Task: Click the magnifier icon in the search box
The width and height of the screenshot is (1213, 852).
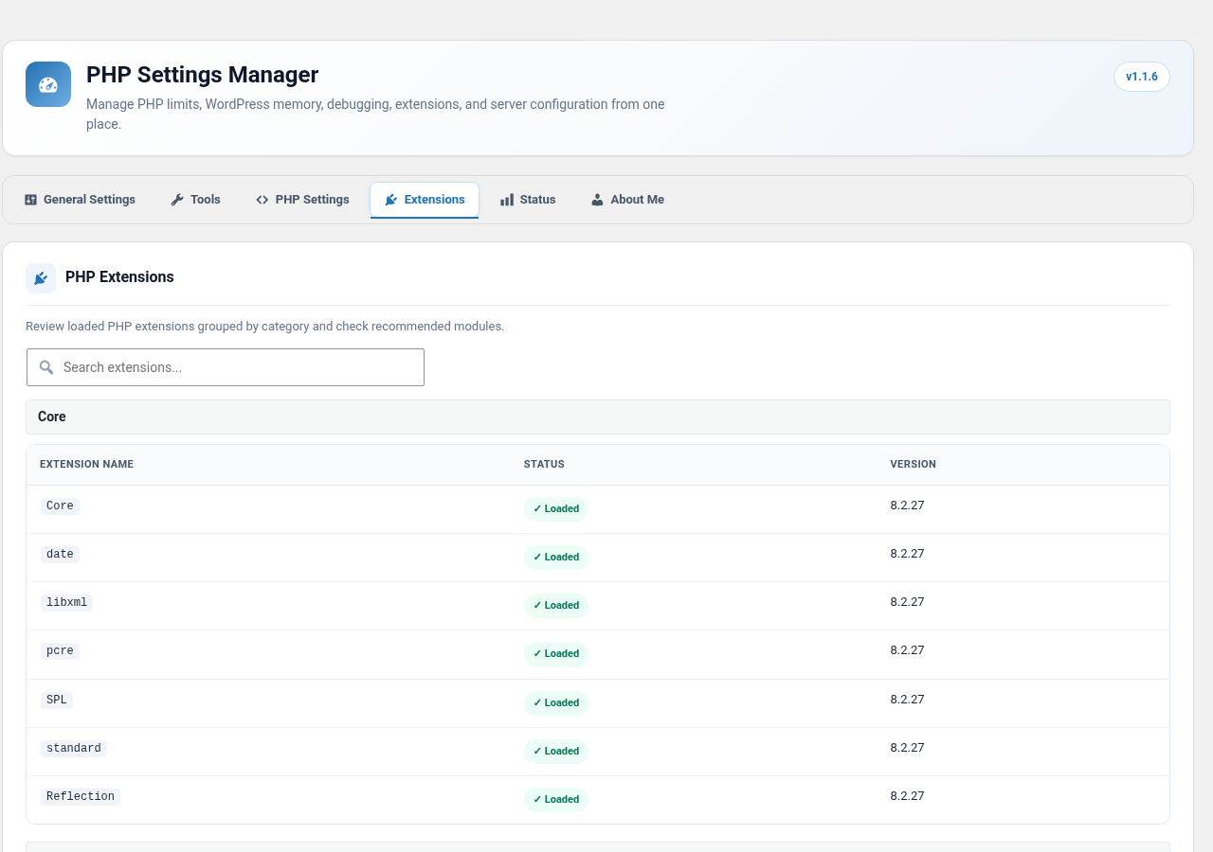Action: [46, 367]
